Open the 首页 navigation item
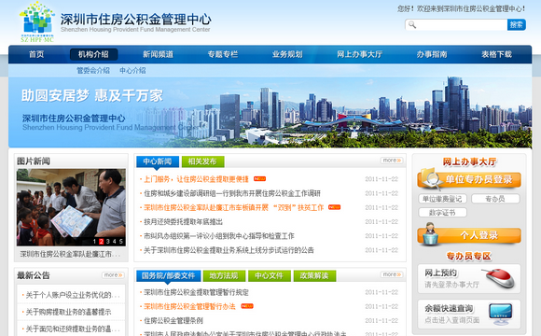This screenshot has height=336, width=541. (36, 54)
